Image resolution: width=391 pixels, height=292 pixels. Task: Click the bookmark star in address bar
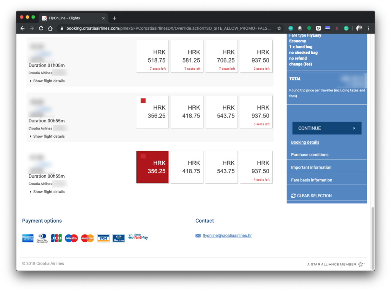[x=279, y=28]
